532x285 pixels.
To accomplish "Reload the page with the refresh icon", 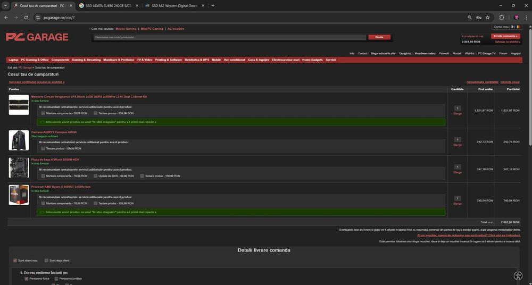I will [x=26, y=18].
